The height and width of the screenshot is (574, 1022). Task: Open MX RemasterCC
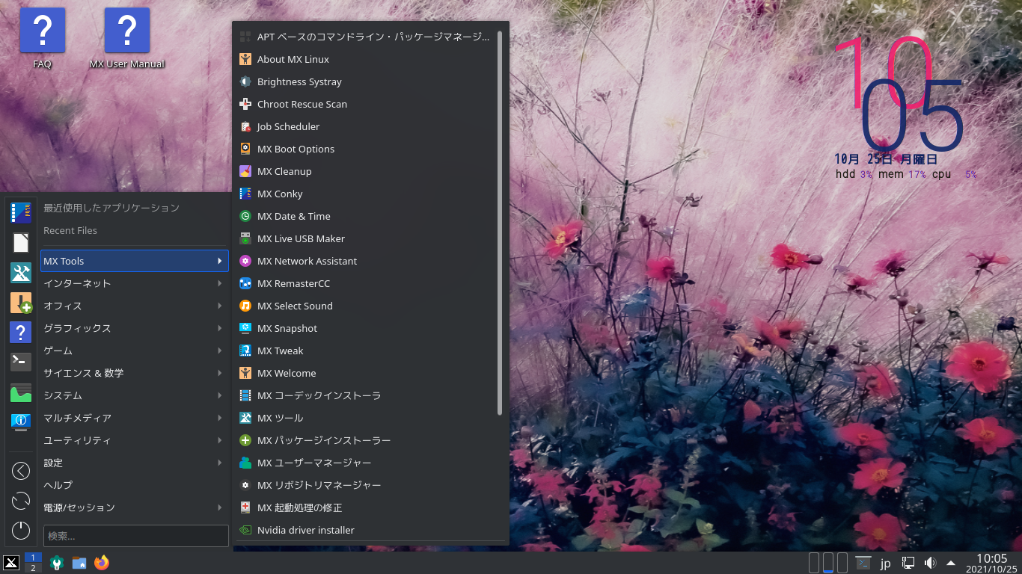[367, 283]
